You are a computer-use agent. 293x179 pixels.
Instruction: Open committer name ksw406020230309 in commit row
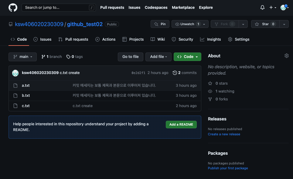pyautogui.click(x=40, y=73)
